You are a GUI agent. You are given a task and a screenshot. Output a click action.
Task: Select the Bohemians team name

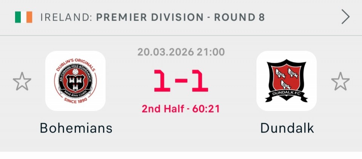click(76, 128)
